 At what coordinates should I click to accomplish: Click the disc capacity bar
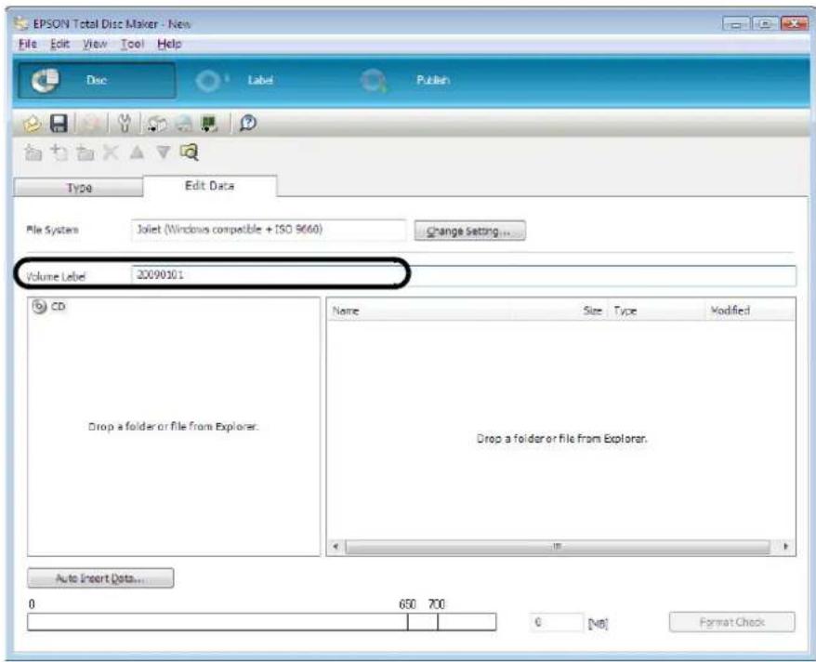262,622
